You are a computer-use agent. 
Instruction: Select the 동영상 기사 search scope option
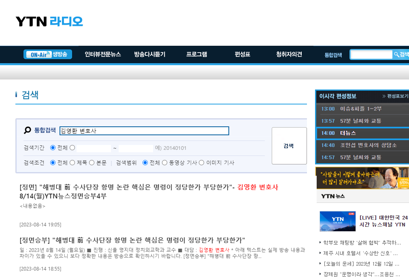pos(164,163)
